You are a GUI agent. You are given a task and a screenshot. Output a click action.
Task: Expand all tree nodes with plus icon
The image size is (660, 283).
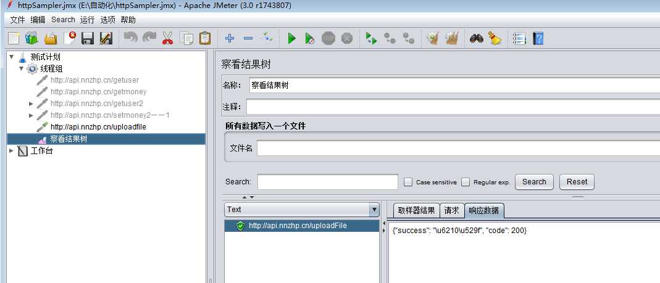230,39
